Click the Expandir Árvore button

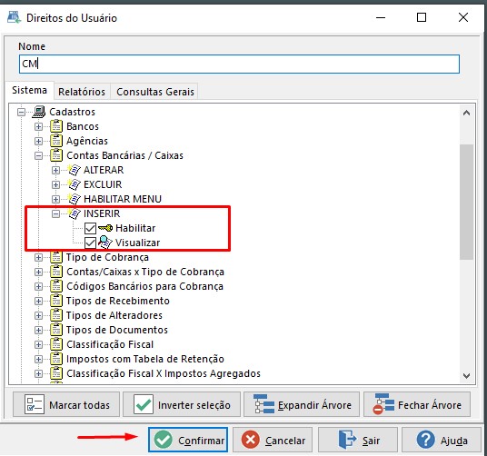tap(302, 404)
